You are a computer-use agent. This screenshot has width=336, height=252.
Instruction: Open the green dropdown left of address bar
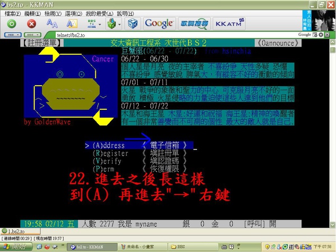(x=32, y=35)
